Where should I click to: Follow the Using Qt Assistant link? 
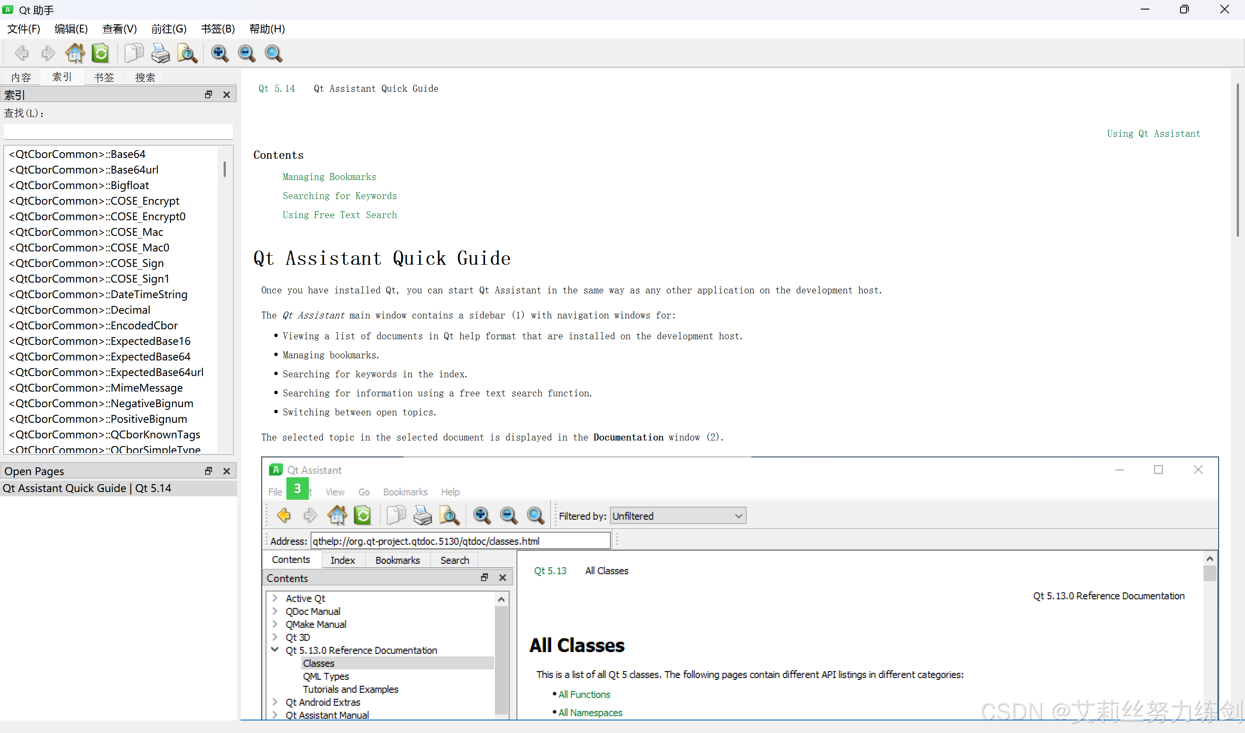pyautogui.click(x=1153, y=133)
